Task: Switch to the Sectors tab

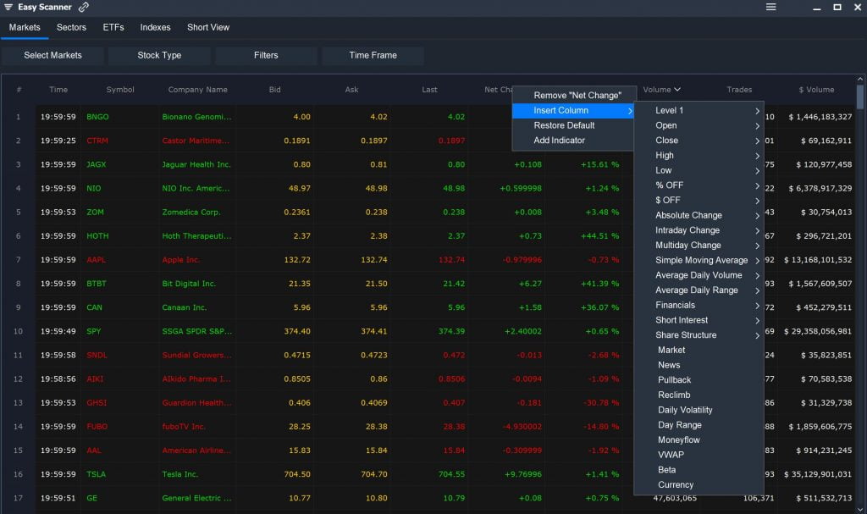Action: 71,27
